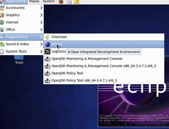Click the Programming category icon
This screenshot has width=169, height=129.
point(2,37)
